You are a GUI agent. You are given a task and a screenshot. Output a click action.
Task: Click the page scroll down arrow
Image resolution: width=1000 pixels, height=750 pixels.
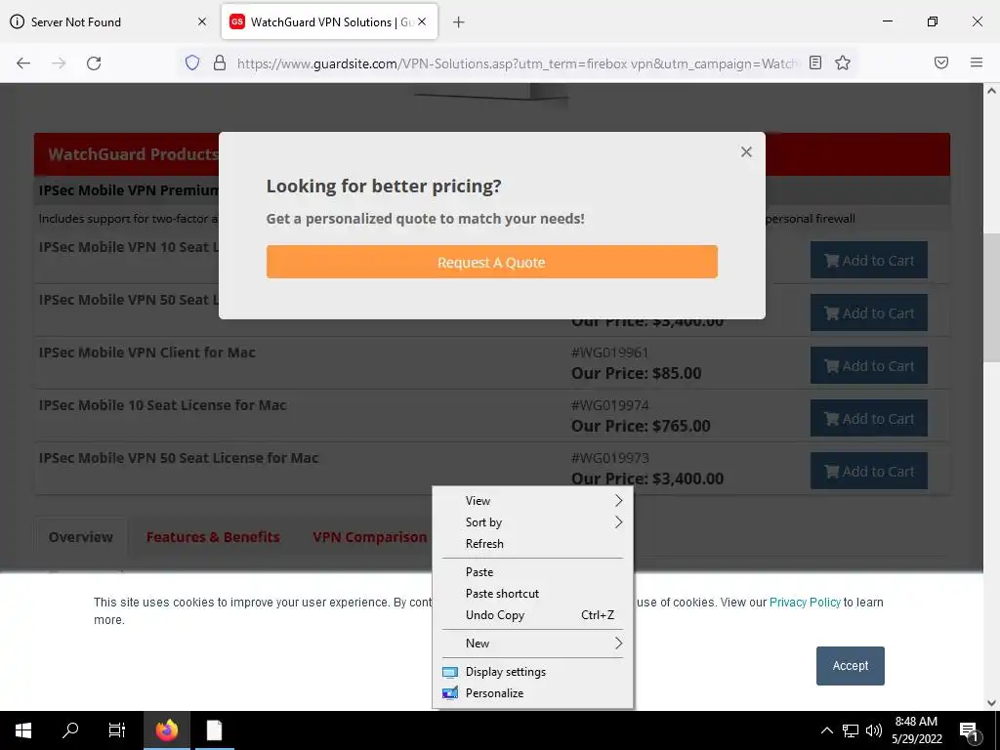(x=991, y=703)
